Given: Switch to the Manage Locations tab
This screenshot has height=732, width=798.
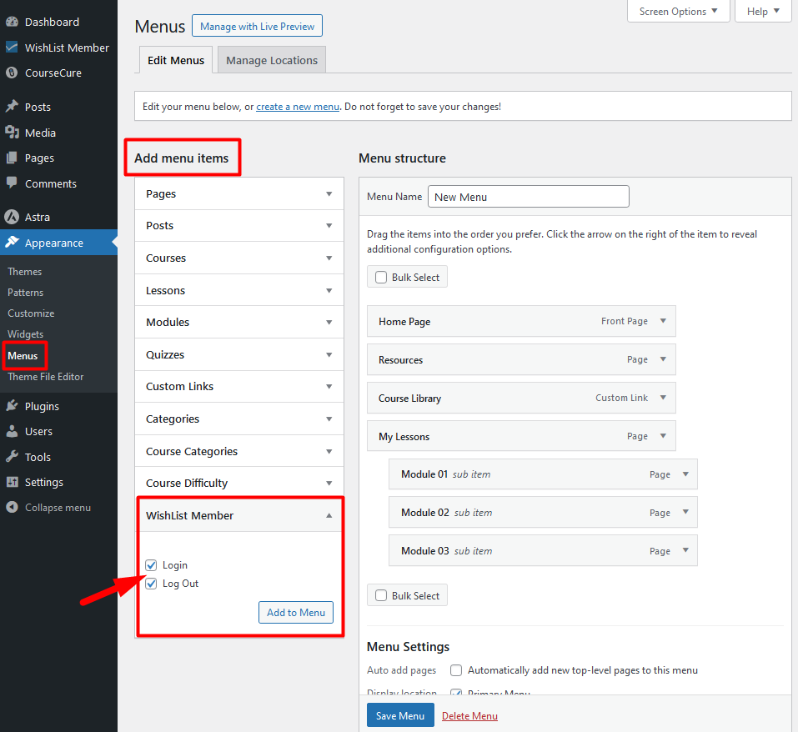Looking at the screenshot, I should pyautogui.click(x=271, y=59).
